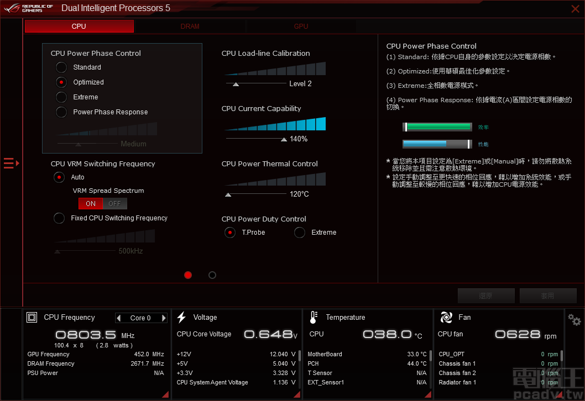Click the CPU Frequency chip icon
Screen dimensions: 585x401
(32, 318)
